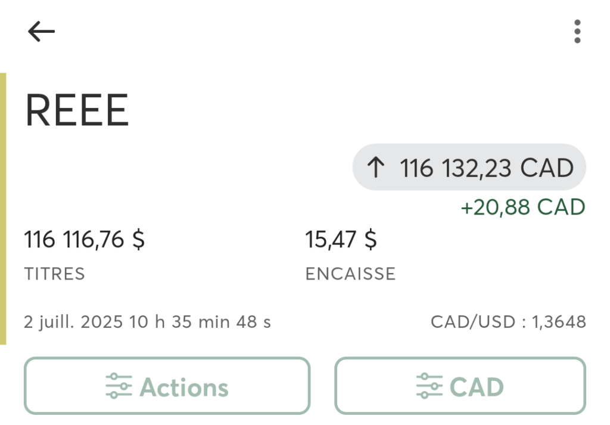Open the three-dot overflow menu
The width and height of the screenshot is (610, 425).
click(x=577, y=32)
